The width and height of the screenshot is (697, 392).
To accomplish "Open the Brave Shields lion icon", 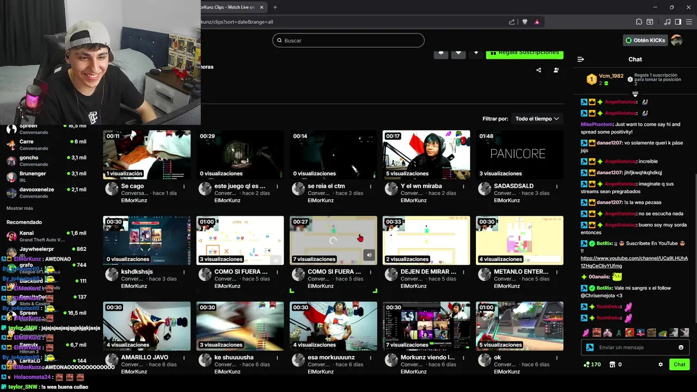I will point(525,22).
